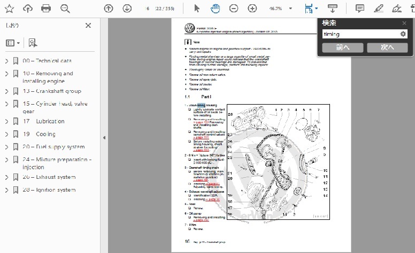This screenshot has width=415, height=253.
Task: Open bookmark 26 – Exhaust system
Action: click(49, 177)
